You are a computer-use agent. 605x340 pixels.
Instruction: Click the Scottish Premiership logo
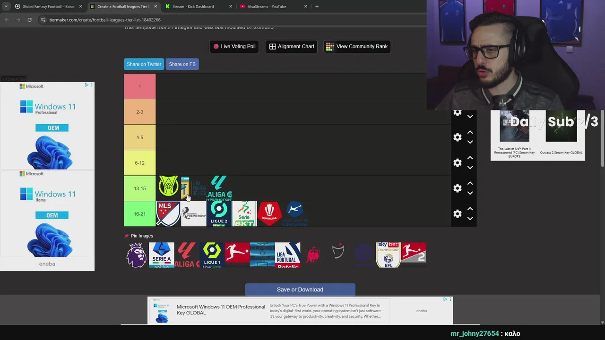point(194,214)
